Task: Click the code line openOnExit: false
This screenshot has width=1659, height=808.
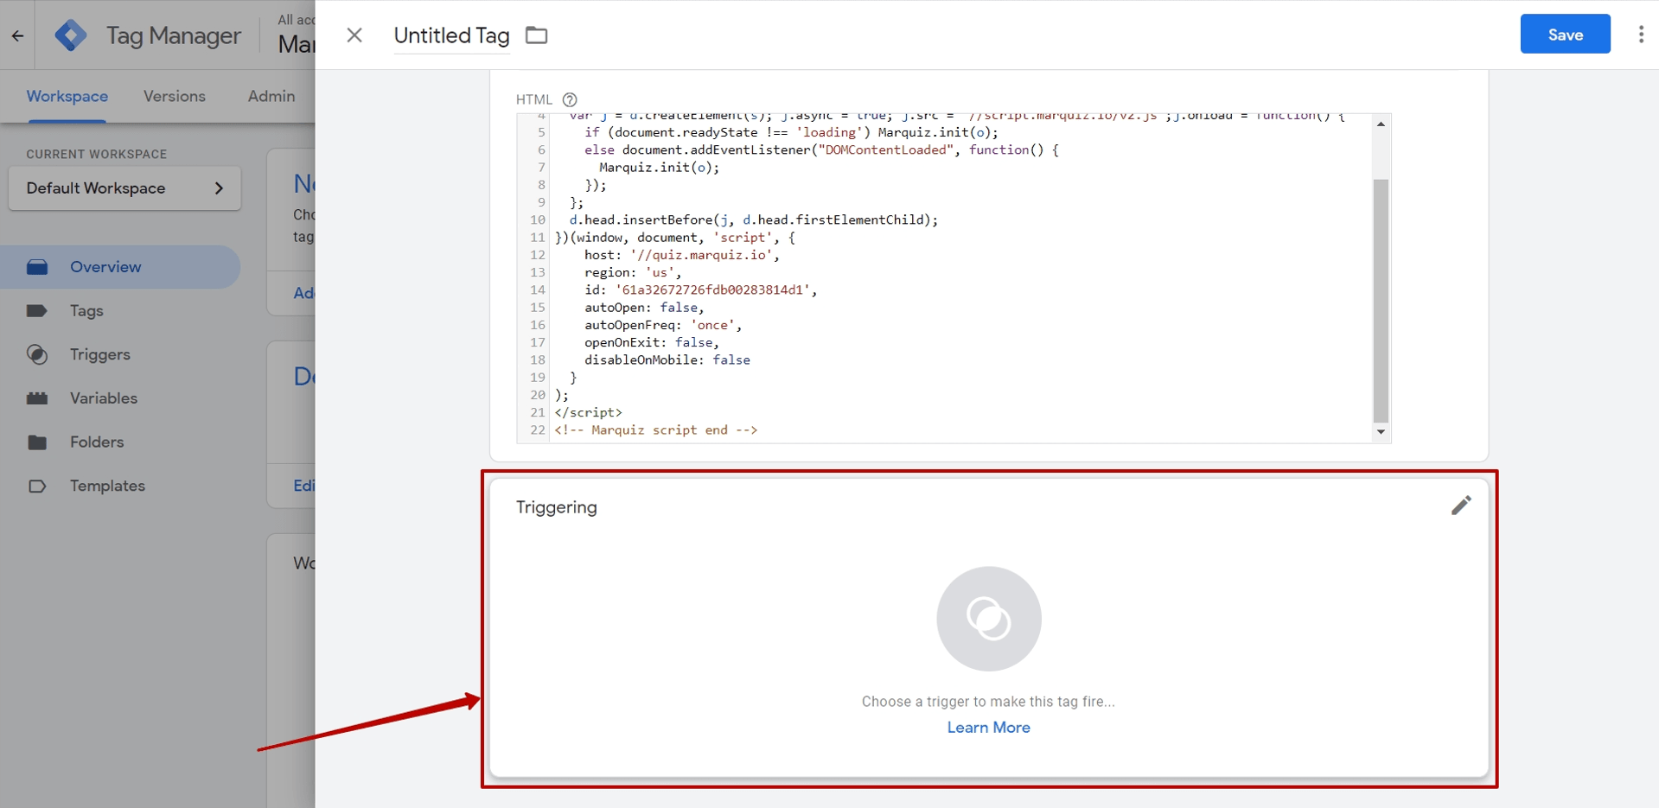Action: (x=652, y=343)
